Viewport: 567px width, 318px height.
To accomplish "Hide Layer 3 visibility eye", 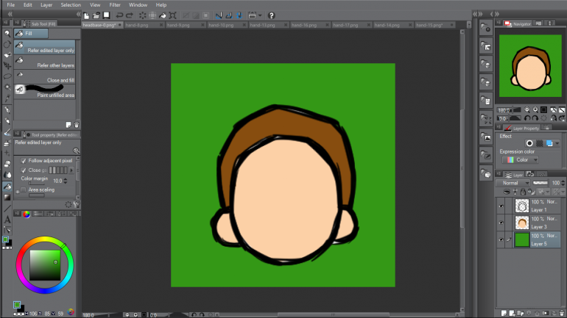I will (x=501, y=223).
